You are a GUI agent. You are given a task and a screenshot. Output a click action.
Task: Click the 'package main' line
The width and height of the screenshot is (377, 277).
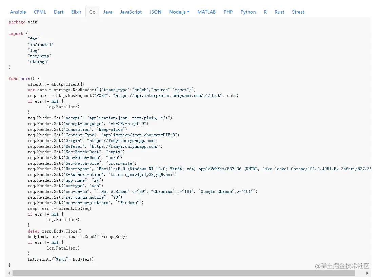(23, 22)
